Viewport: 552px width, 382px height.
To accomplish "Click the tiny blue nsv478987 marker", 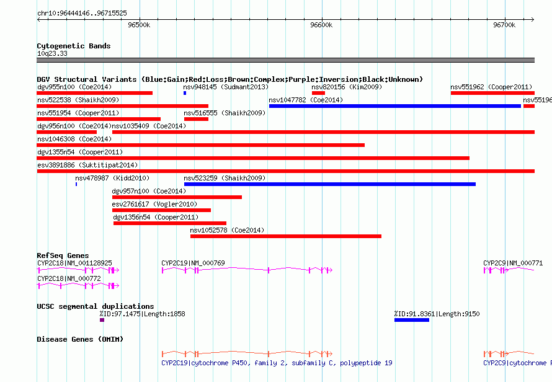I will pos(76,184).
